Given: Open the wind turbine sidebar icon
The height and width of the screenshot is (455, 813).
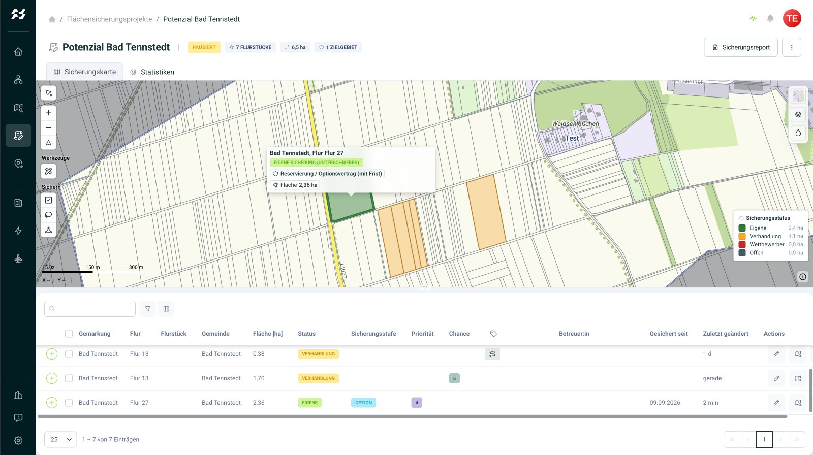Looking at the screenshot, I should point(18,259).
